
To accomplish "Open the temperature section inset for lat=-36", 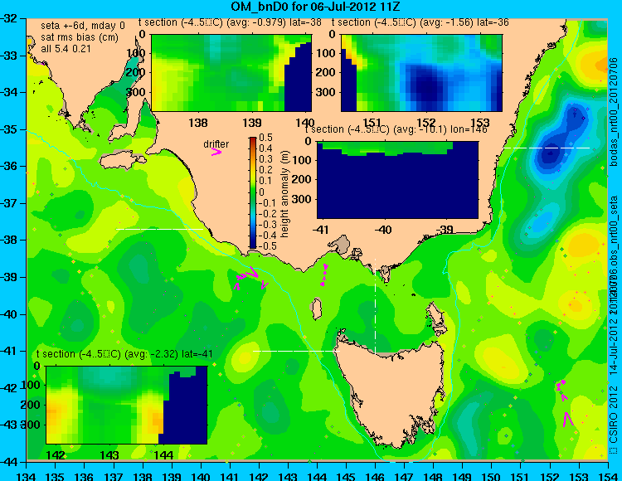I will point(421,73).
